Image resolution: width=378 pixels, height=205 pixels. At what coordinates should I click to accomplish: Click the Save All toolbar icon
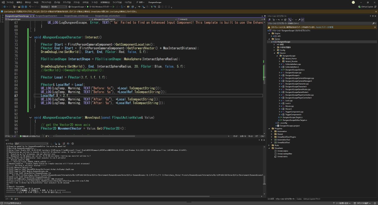point(26,6)
